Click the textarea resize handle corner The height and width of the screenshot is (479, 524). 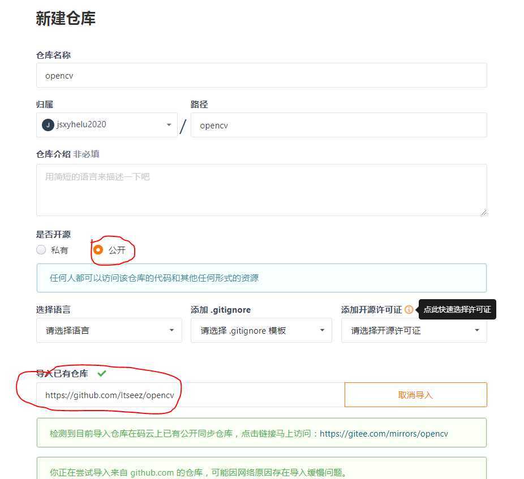pos(484,213)
